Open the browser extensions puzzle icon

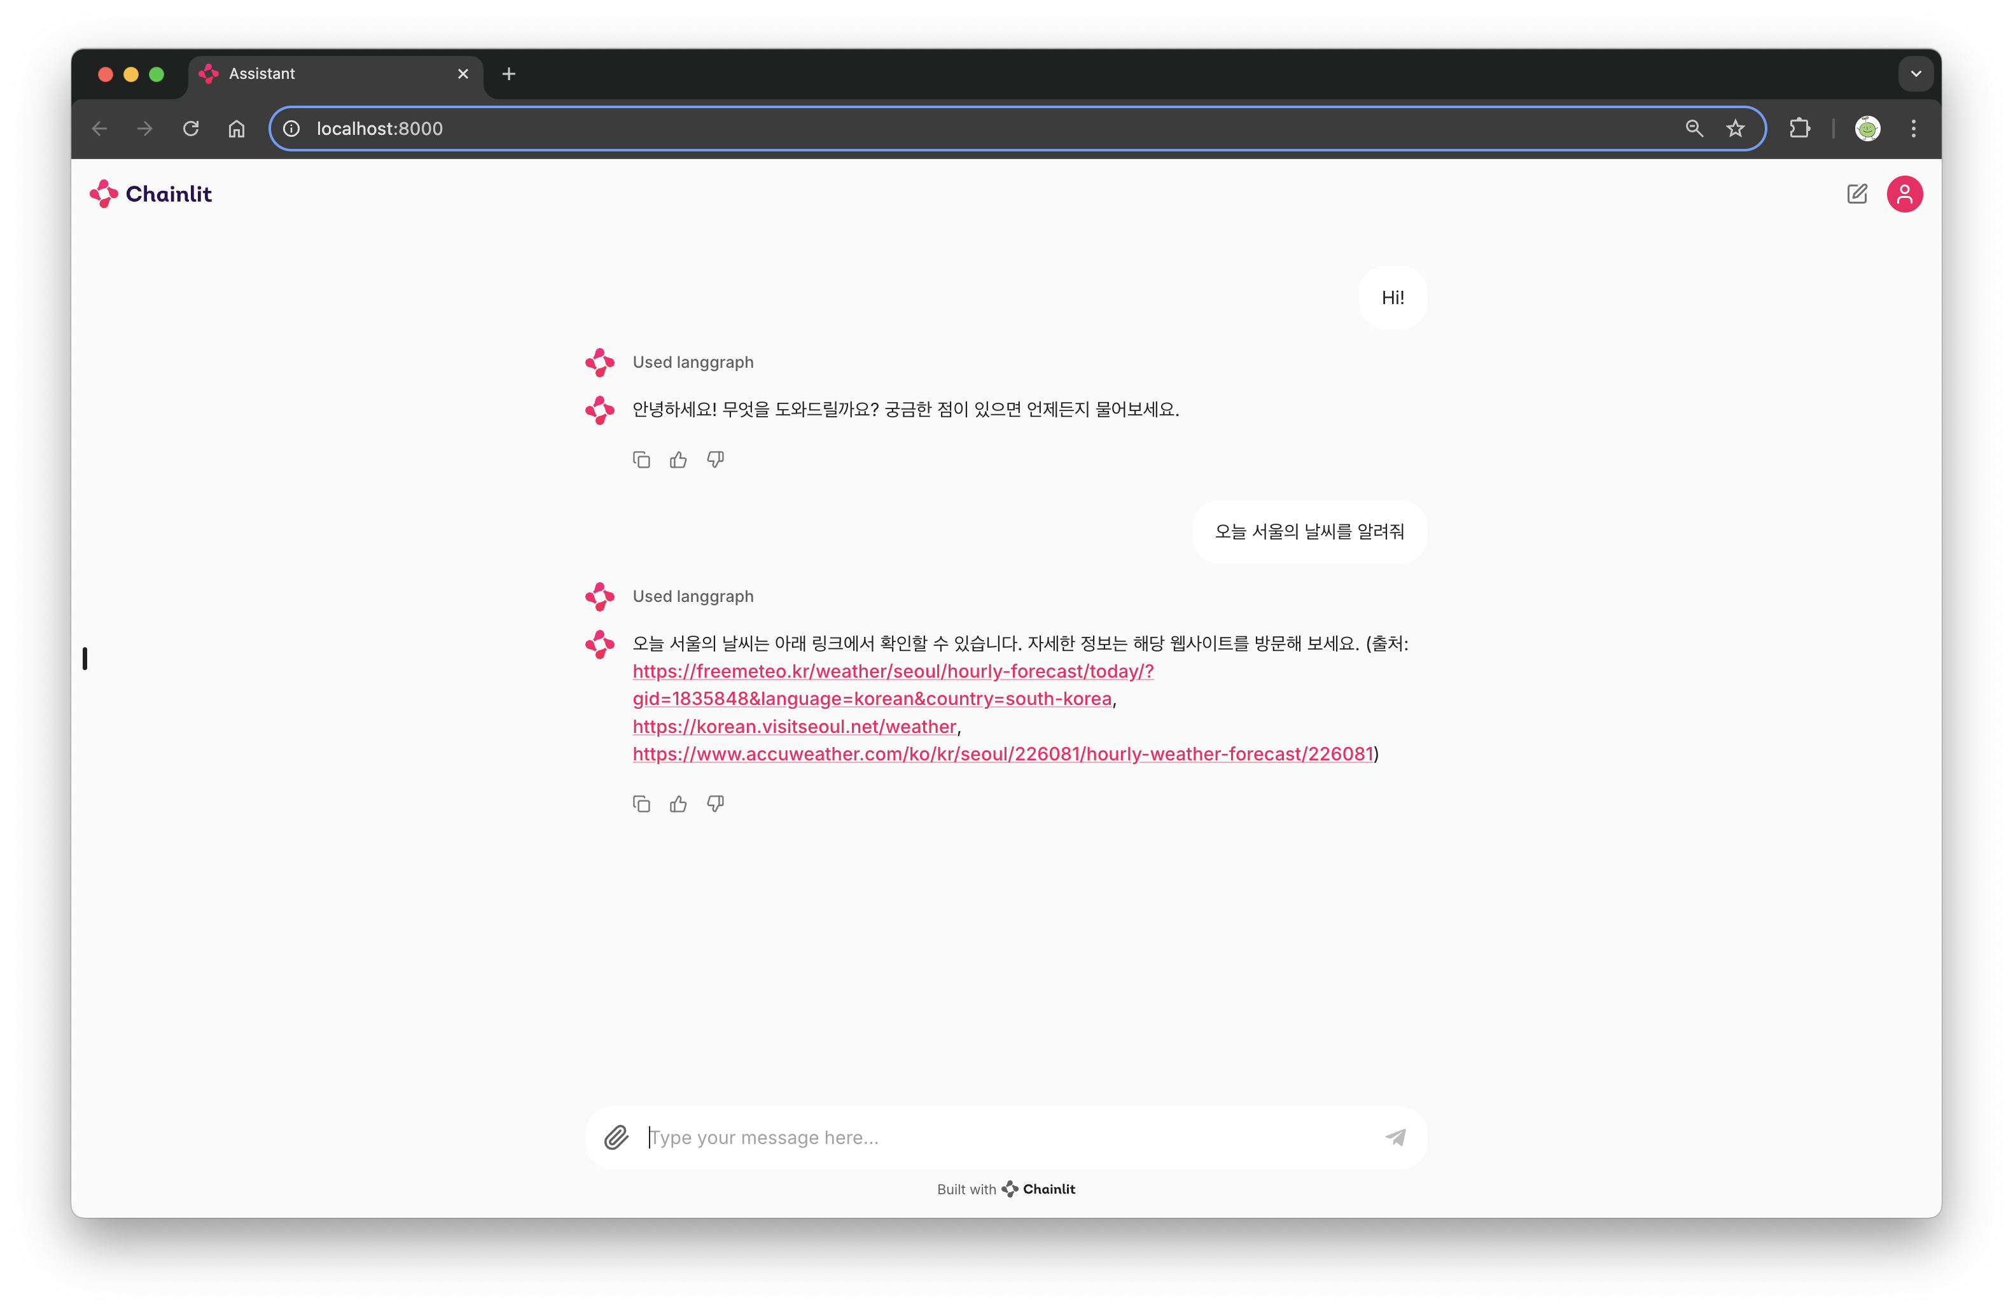(1800, 129)
